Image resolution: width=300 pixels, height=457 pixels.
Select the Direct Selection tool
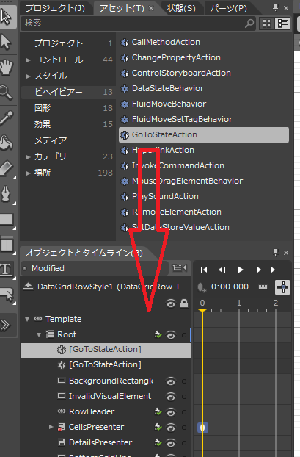pyautogui.click(x=6, y=42)
